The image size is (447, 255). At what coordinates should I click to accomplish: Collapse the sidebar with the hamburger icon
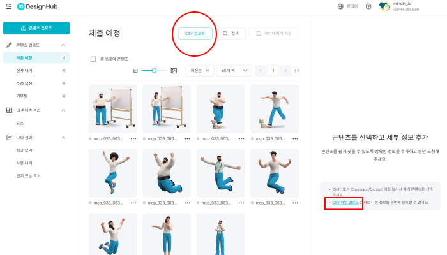pos(8,6)
